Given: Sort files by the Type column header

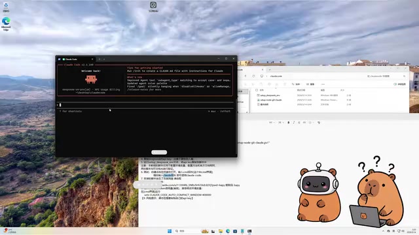Looking at the screenshot, I should click(323, 90).
